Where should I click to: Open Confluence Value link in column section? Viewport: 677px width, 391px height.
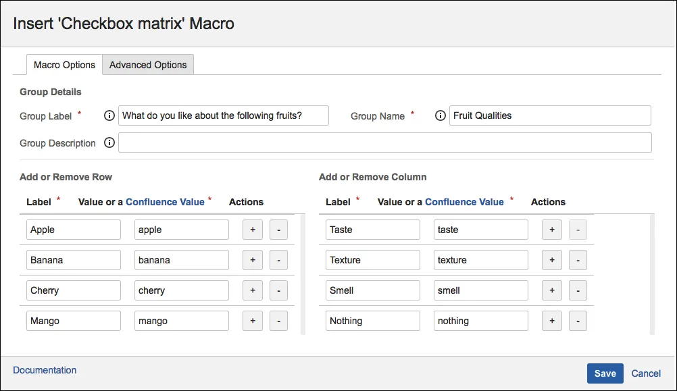(x=464, y=202)
